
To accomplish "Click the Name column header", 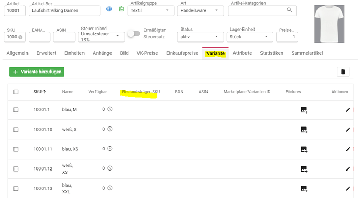I will coord(67,92).
